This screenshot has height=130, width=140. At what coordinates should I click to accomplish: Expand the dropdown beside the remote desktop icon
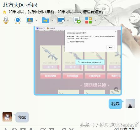click(68, 20)
